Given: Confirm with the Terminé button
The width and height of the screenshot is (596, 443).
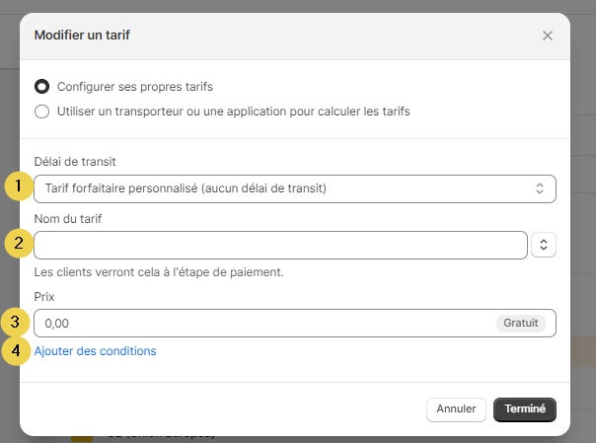Looking at the screenshot, I should (x=525, y=408).
